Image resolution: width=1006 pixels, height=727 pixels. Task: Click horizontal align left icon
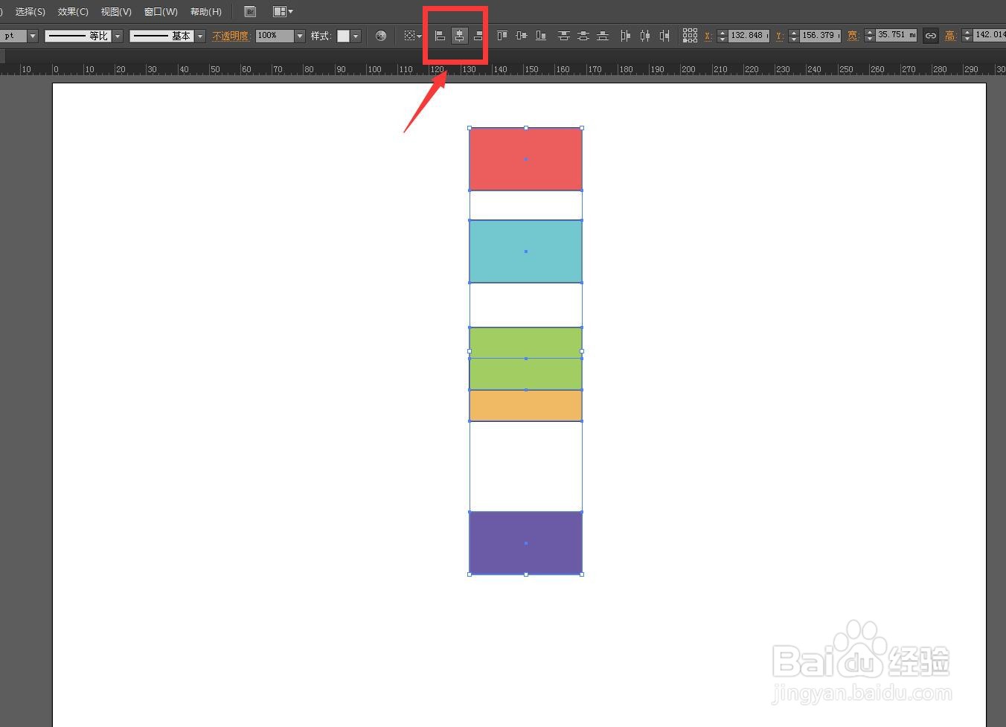pos(440,36)
